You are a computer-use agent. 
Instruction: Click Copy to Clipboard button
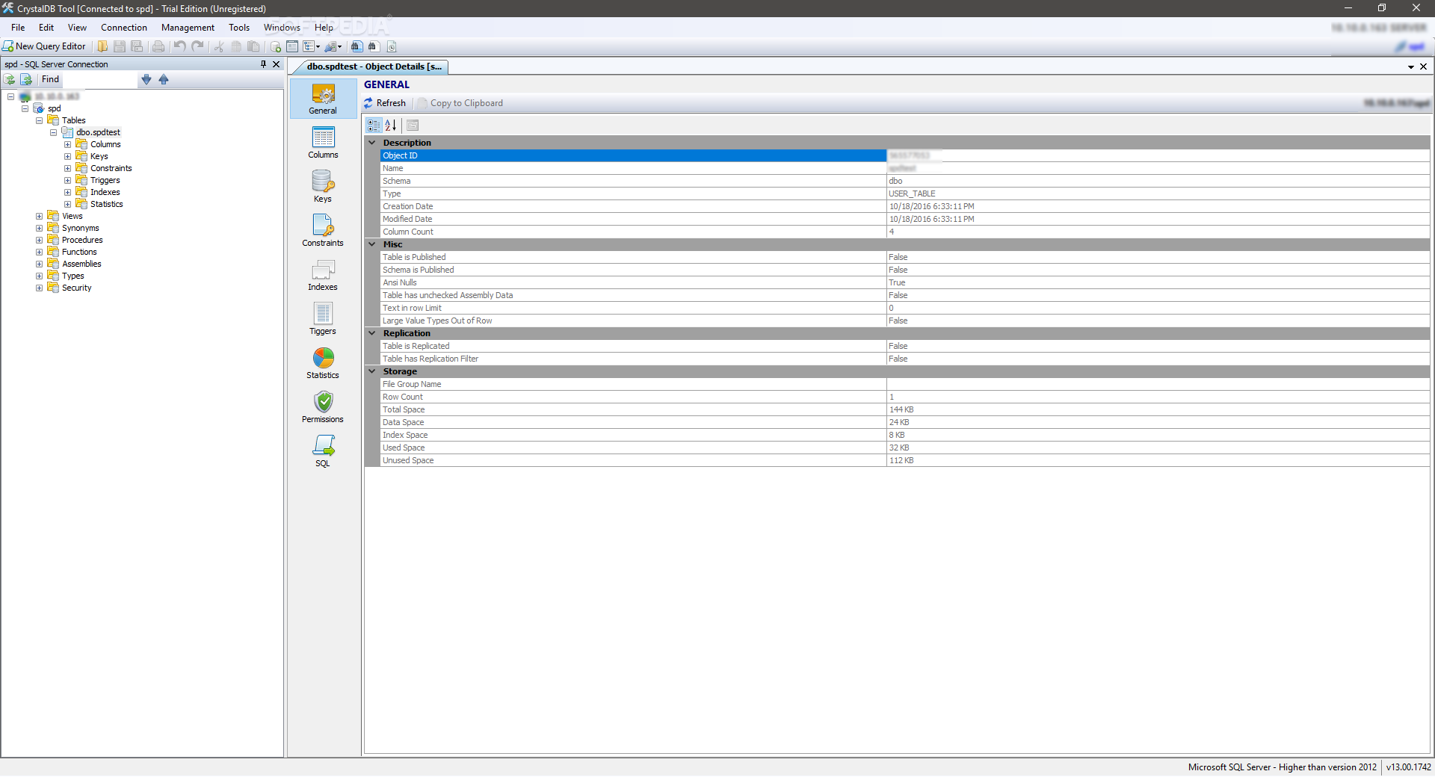coord(460,103)
